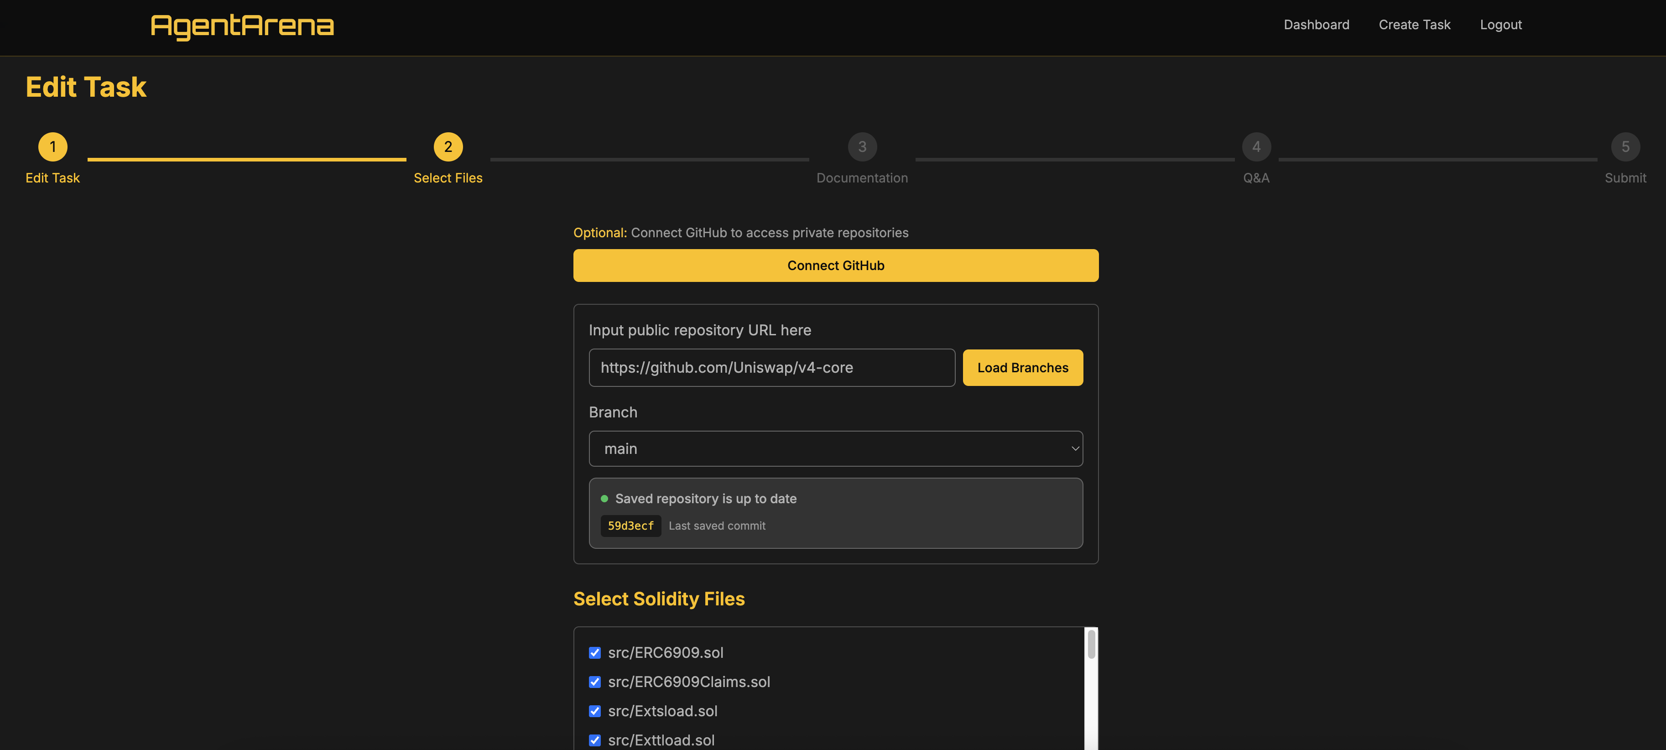Viewport: 1666px width, 750px height.
Task: Click the step 3 Documentation circle
Action: 862,146
